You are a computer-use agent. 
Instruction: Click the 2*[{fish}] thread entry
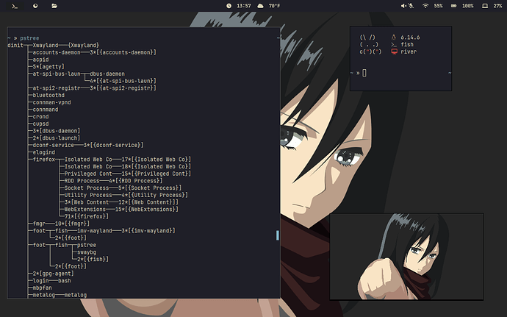coord(93,260)
